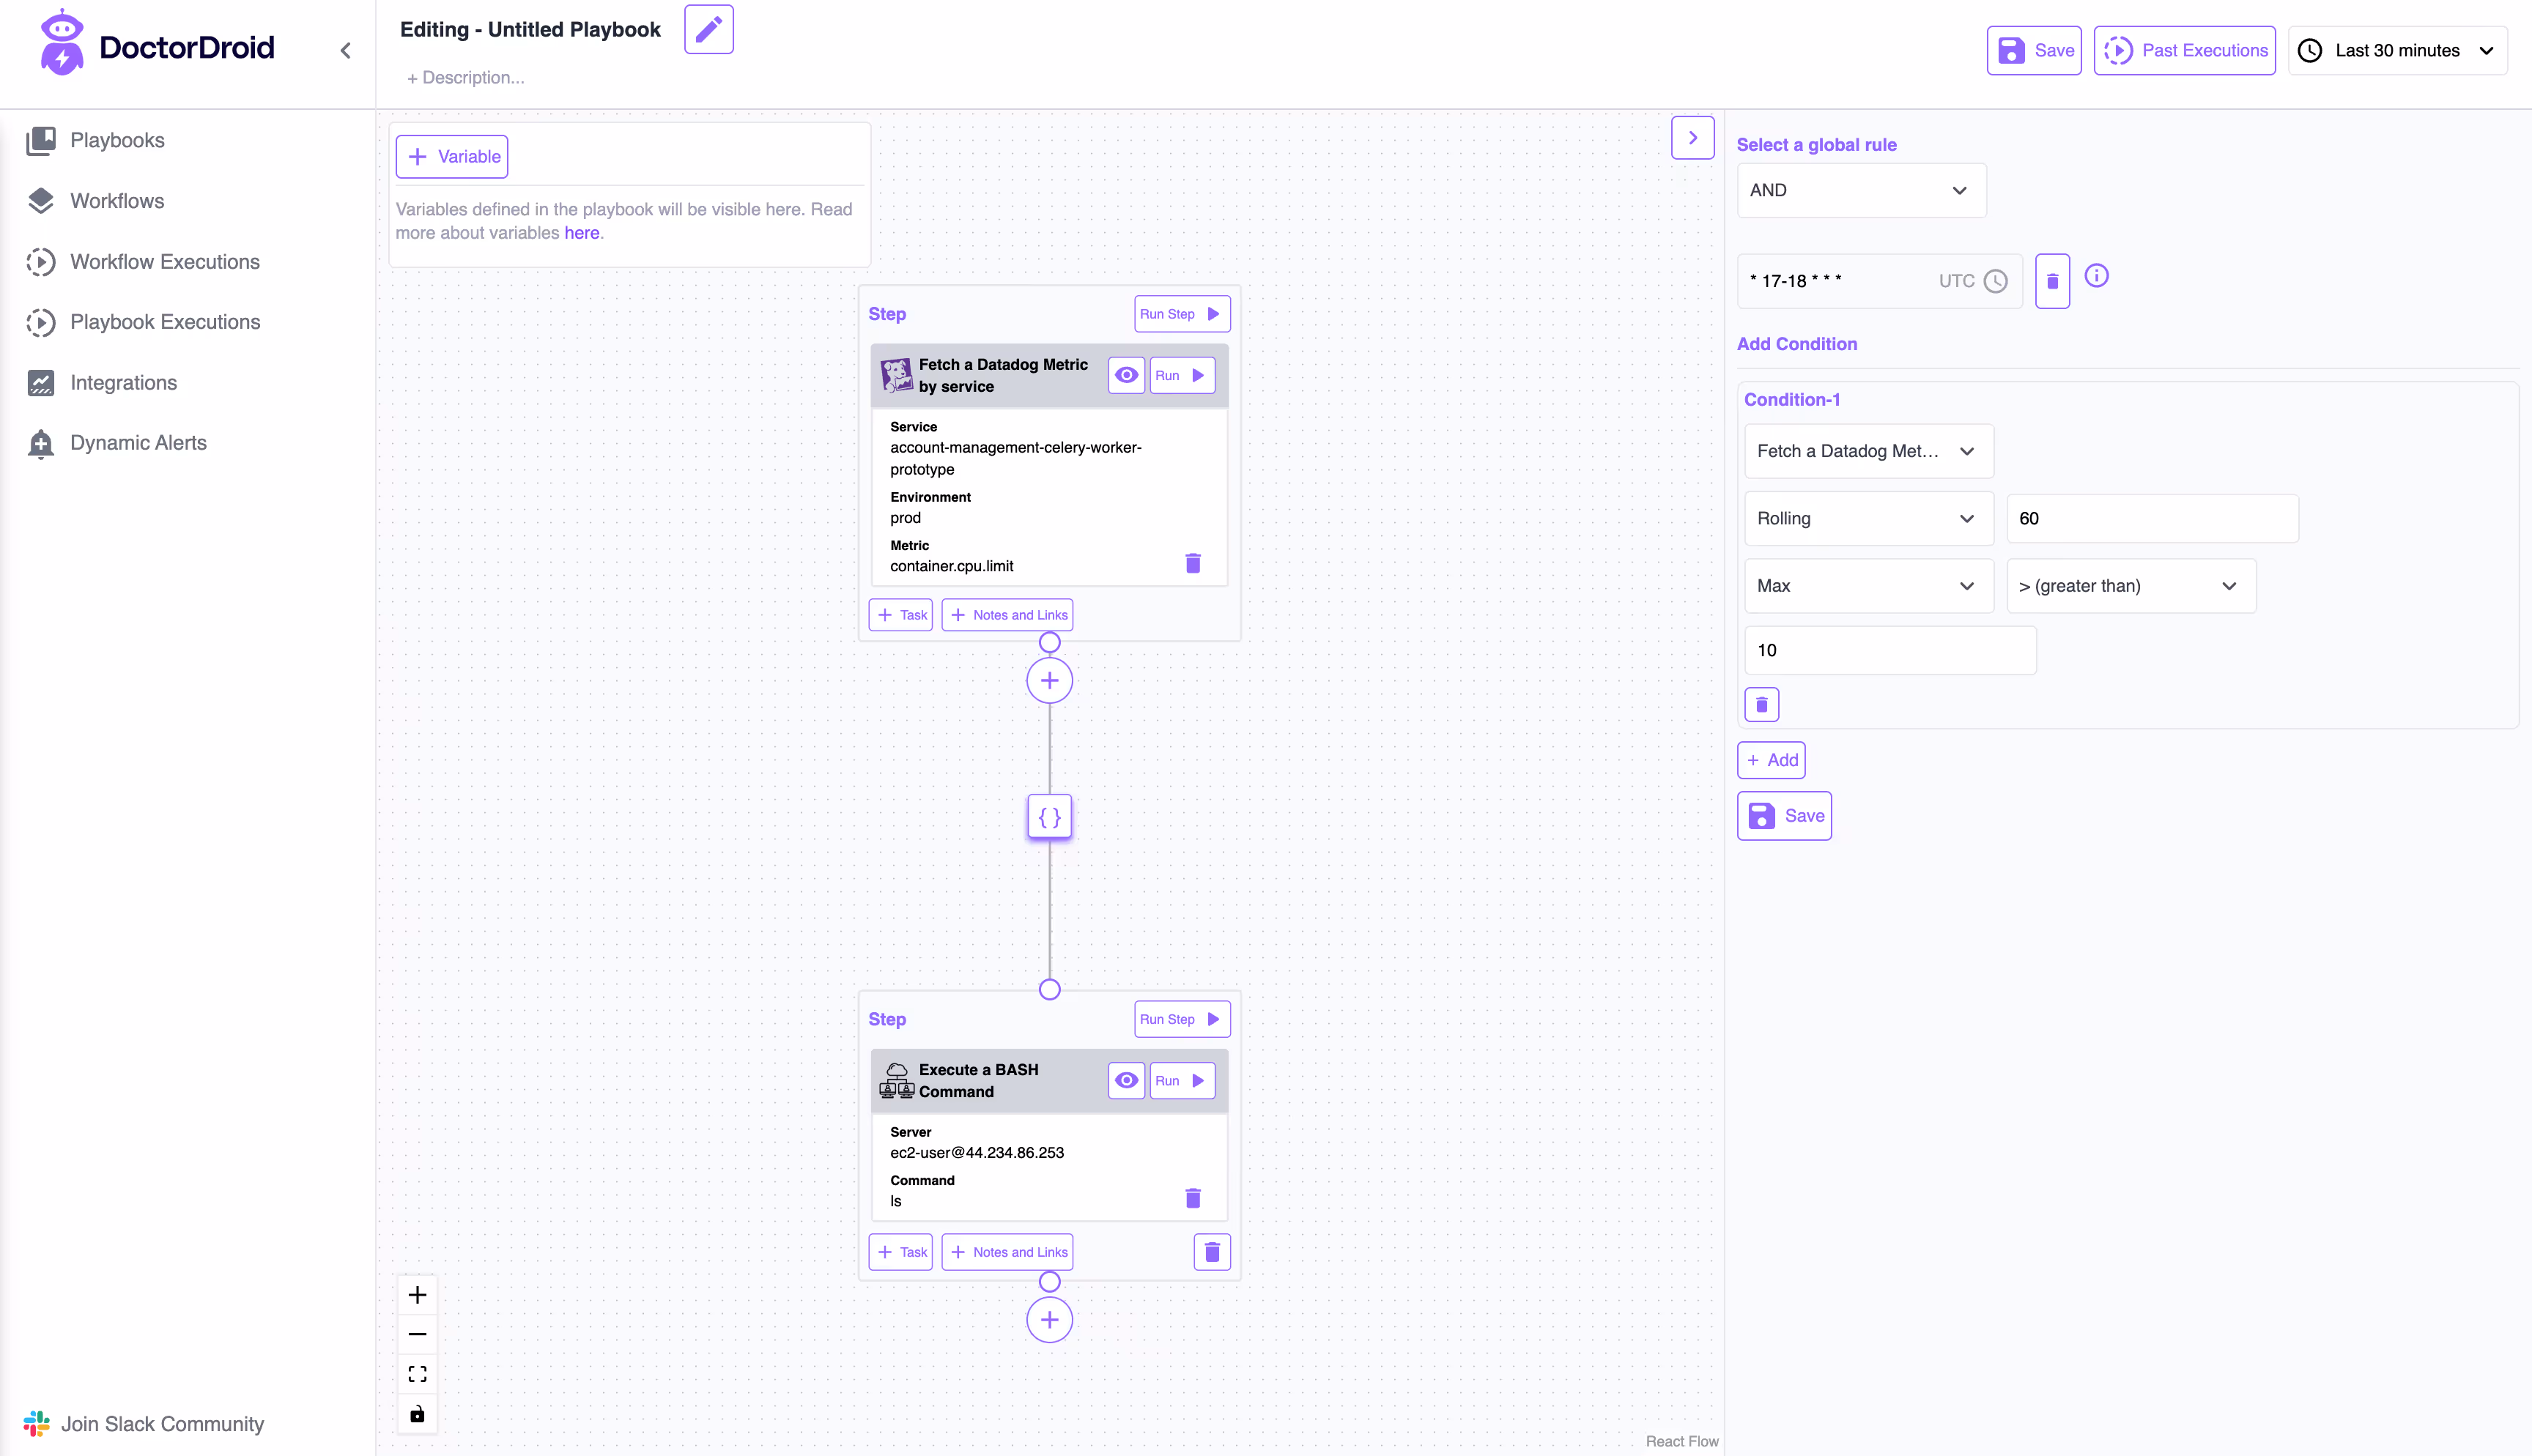2532x1456 pixels.
Task: Add a Task to the Datadog step
Action: click(x=900, y=615)
